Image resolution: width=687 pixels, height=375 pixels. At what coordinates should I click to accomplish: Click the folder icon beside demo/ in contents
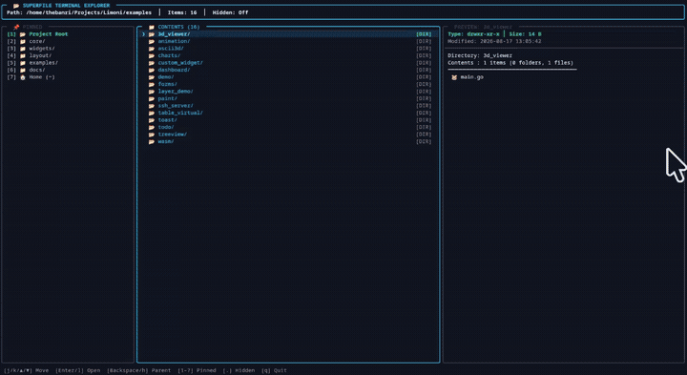pos(152,77)
